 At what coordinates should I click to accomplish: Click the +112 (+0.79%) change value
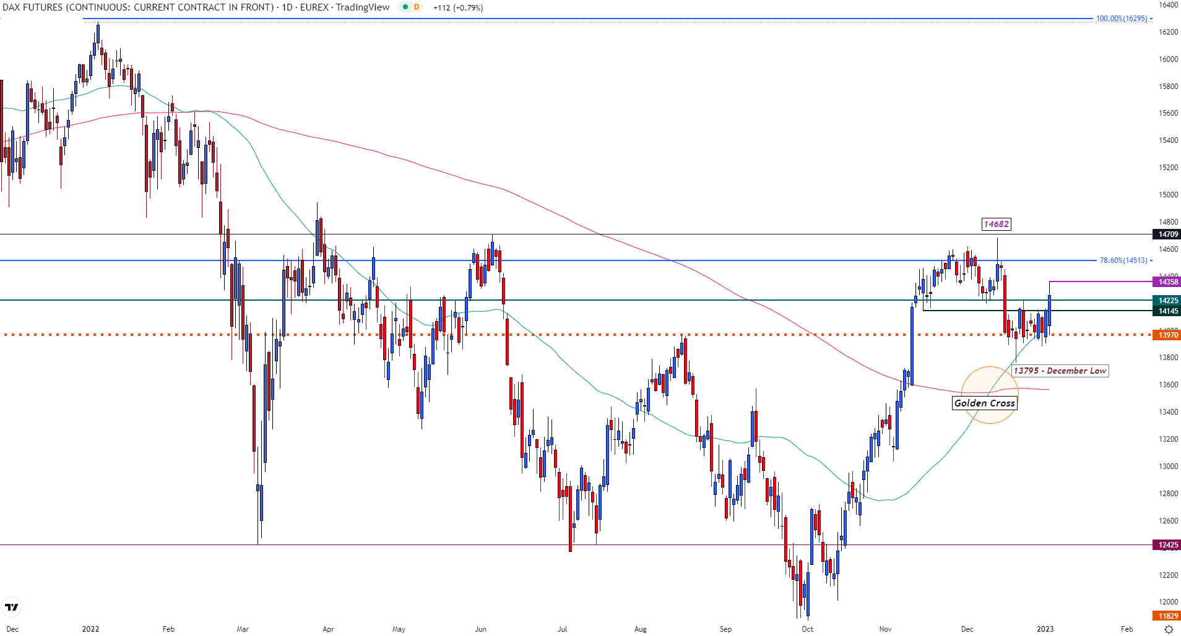[458, 7]
